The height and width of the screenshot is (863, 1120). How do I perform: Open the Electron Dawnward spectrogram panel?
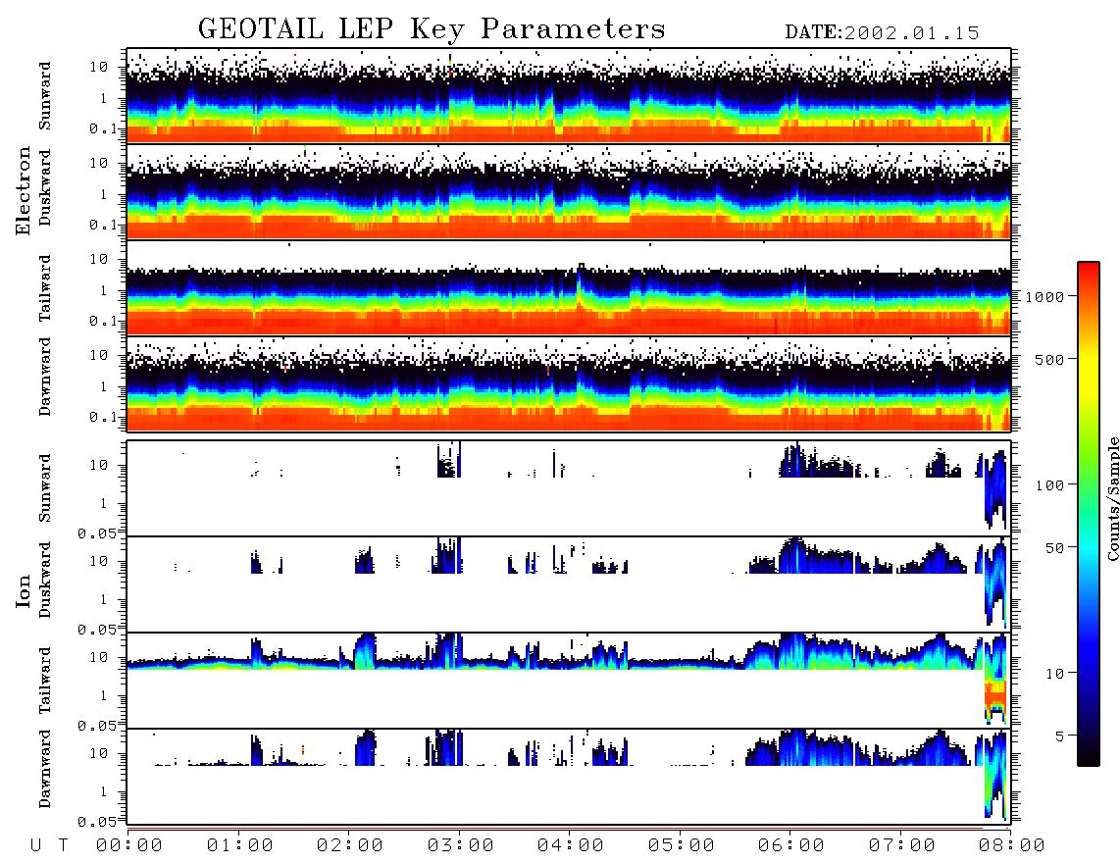[x=569, y=383]
